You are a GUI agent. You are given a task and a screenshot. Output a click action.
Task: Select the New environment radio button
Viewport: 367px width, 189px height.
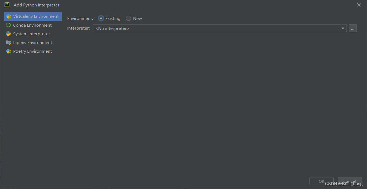129,18
